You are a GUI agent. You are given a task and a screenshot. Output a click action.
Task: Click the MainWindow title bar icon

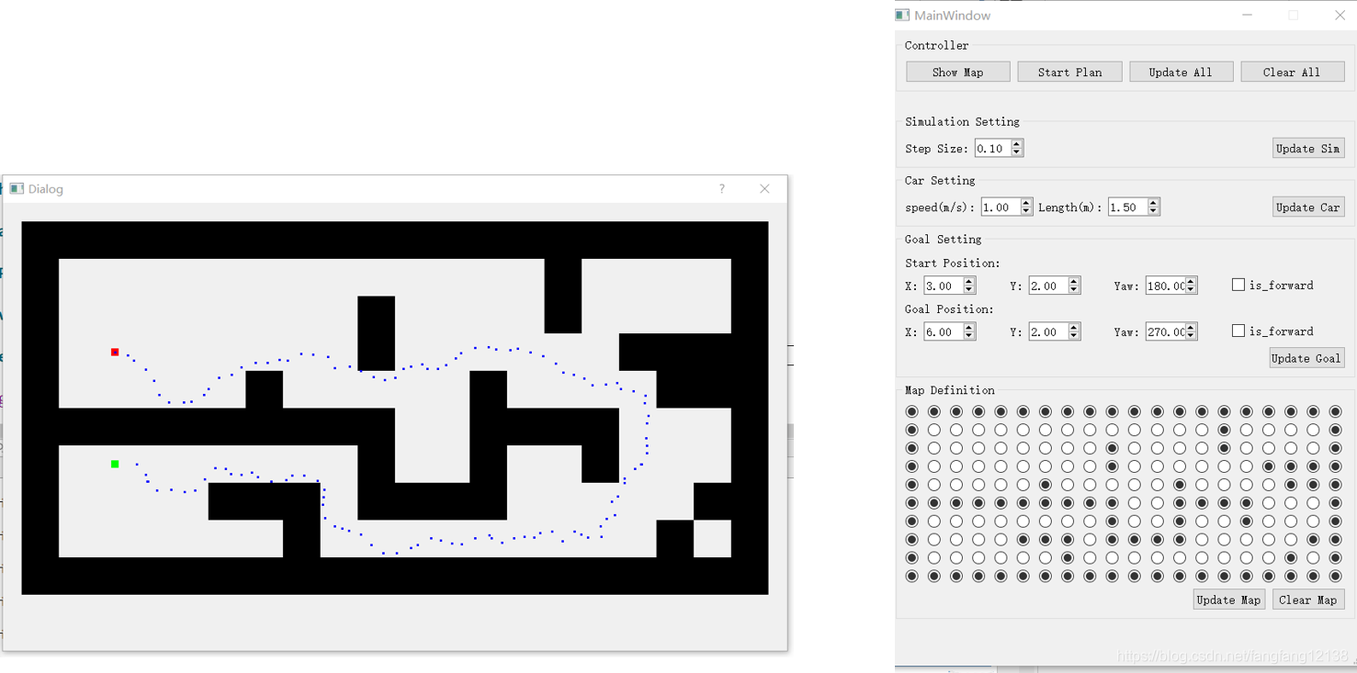coord(902,15)
